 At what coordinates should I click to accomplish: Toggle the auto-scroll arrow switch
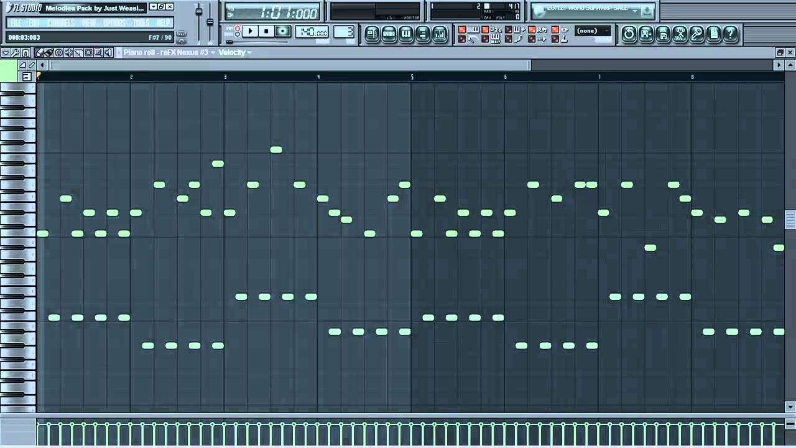click(x=532, y=39)
